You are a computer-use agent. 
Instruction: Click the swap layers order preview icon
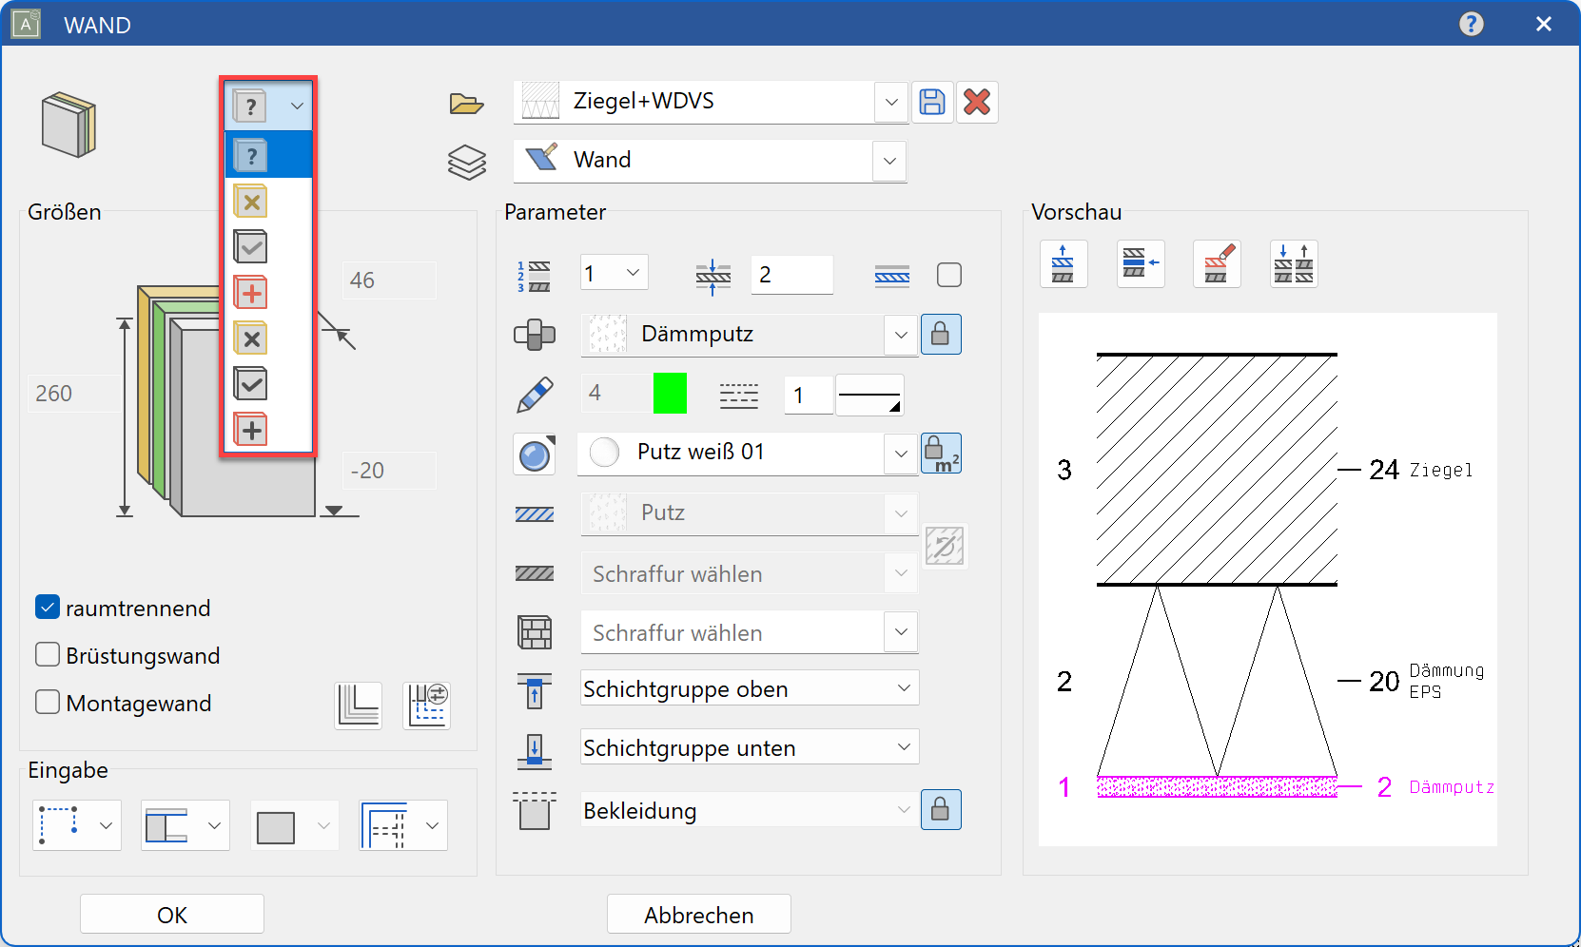[x=1294, y=264]
